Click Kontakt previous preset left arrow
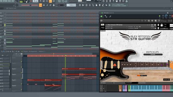Screen dimensions: 173x97 (x=142, y=21)
